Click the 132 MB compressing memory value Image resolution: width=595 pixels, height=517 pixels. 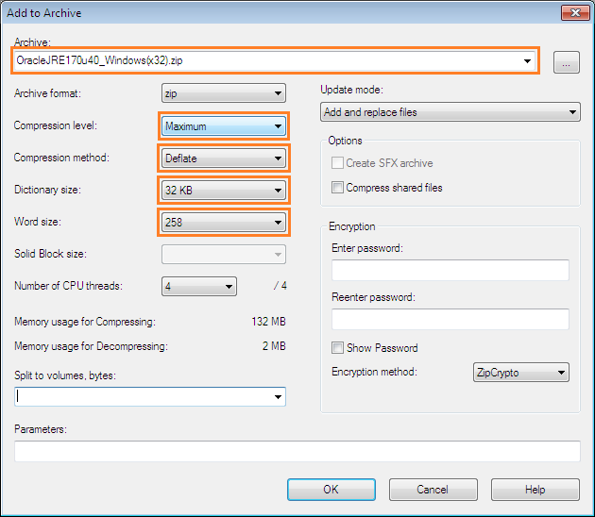pos(268,322)
